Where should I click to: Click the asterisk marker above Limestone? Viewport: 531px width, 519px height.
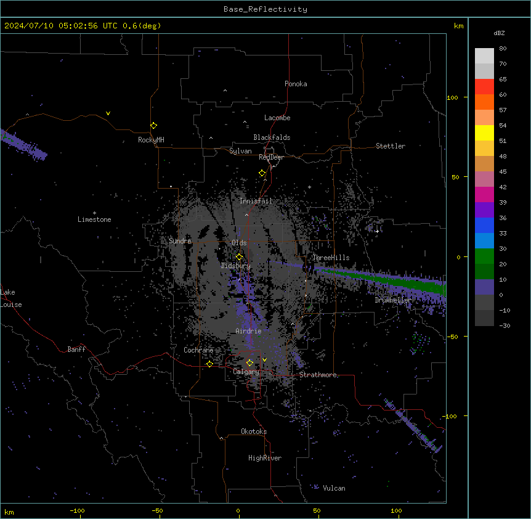(94, 213)
